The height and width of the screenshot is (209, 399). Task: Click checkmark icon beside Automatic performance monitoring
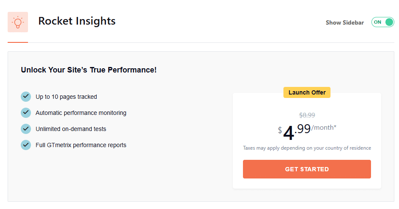pos(26,113)
